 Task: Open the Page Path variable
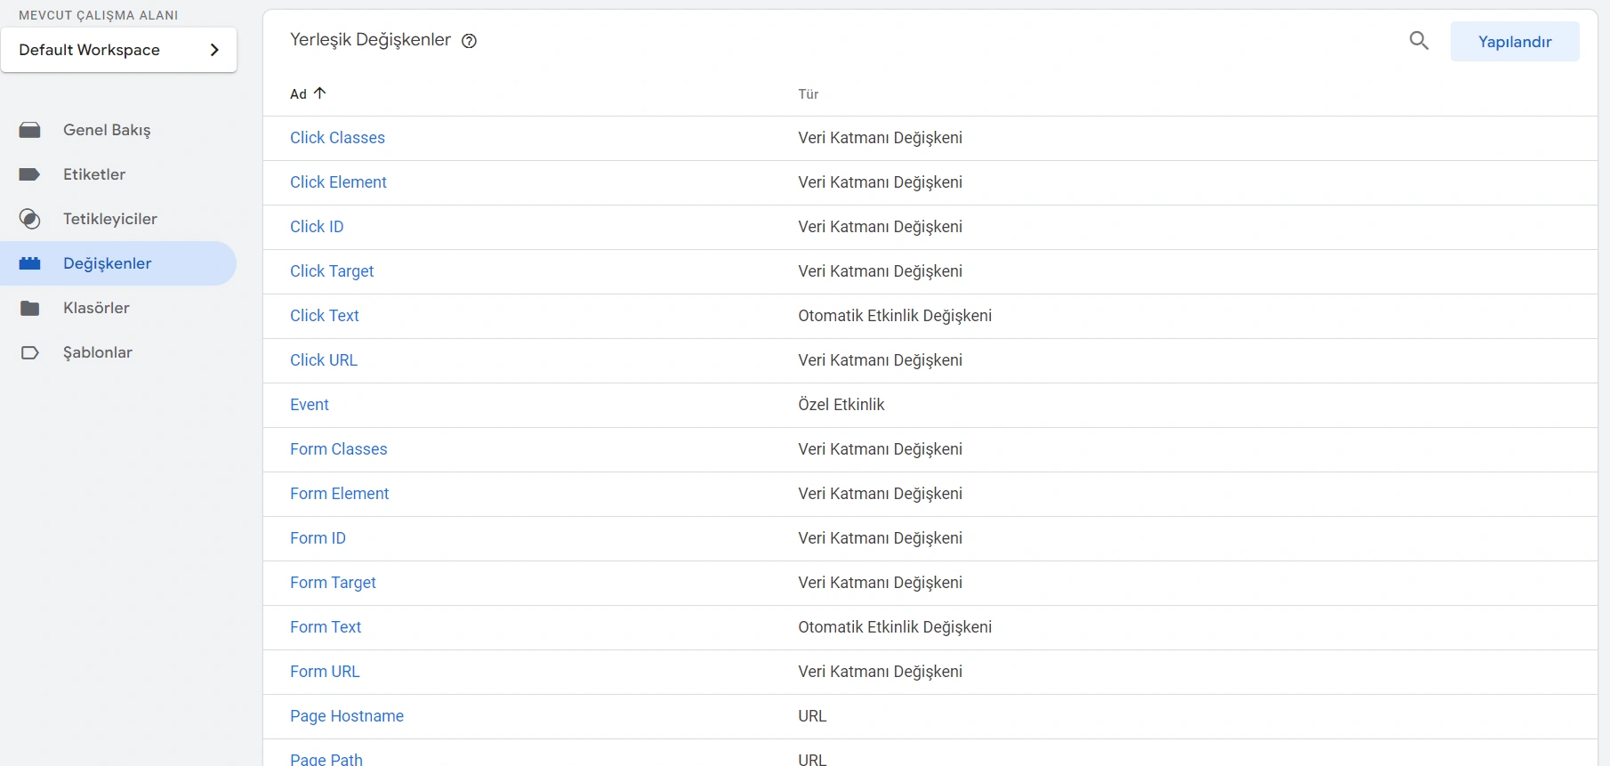click(x=326, y=759)
